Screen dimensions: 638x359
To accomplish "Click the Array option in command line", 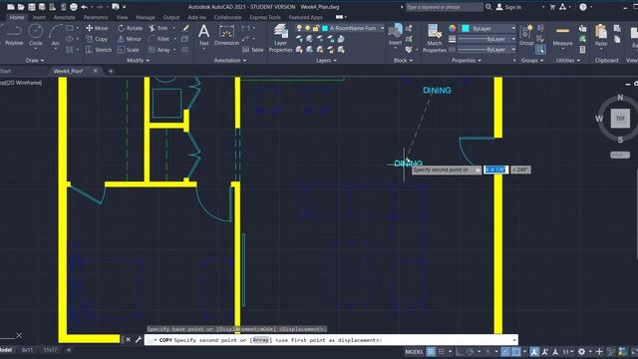I will point(261,340).
